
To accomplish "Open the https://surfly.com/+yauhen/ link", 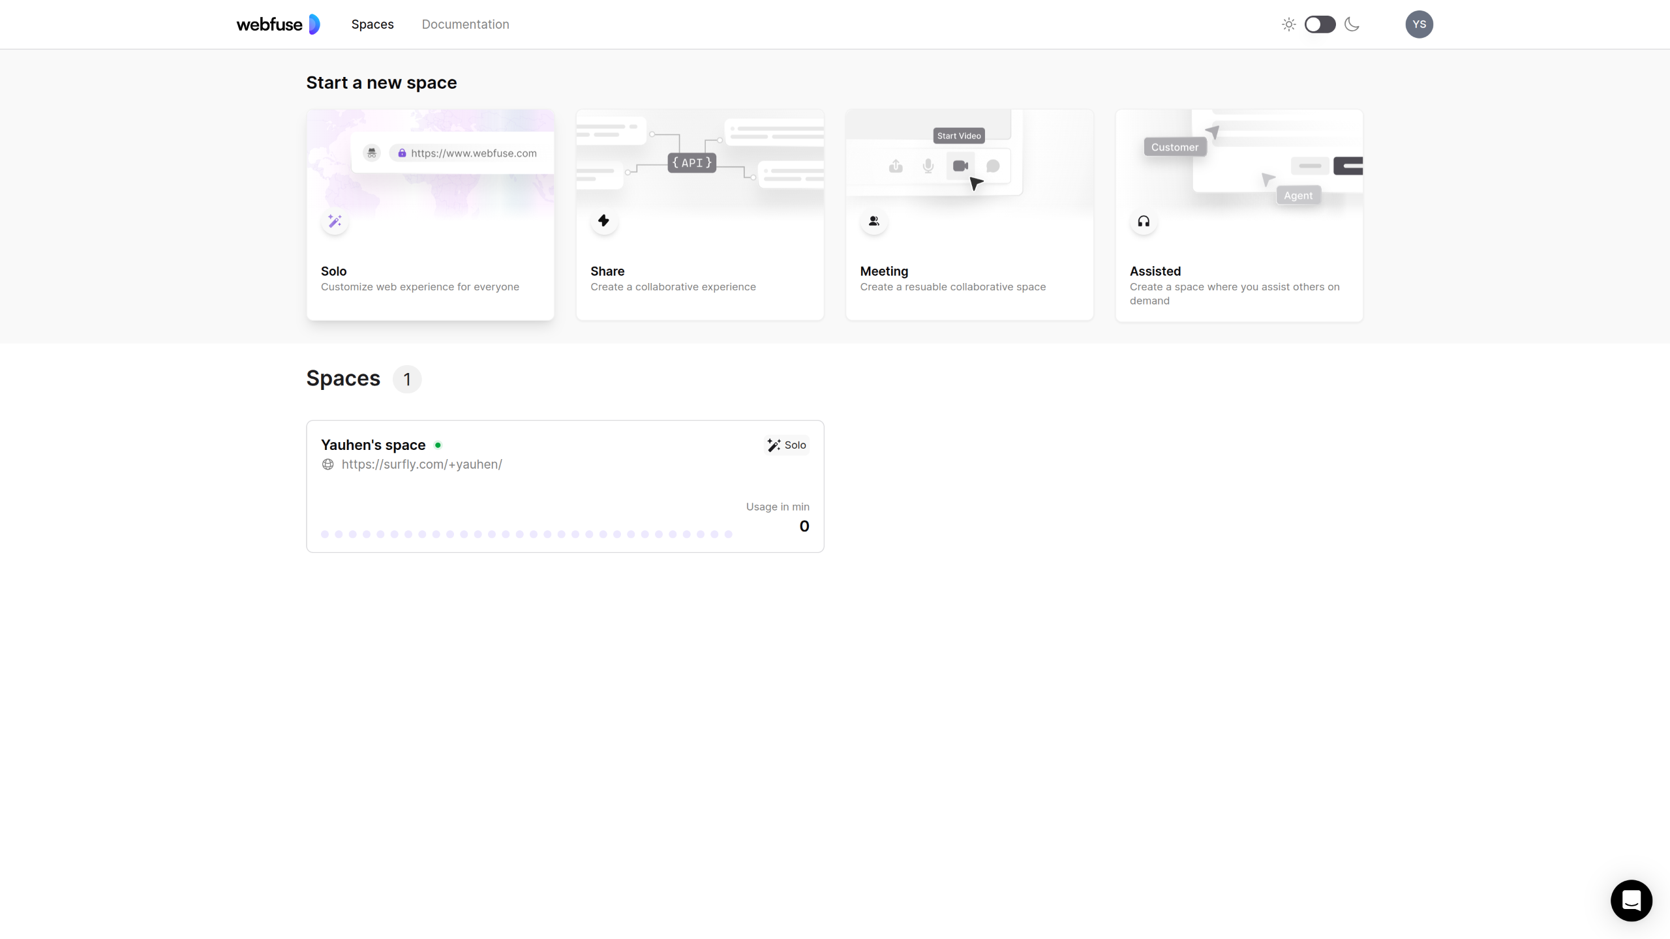I will [x=421, y=464].
